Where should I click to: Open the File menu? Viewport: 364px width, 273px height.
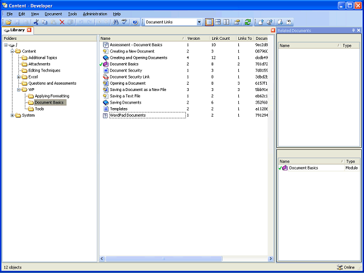point(10,14)
